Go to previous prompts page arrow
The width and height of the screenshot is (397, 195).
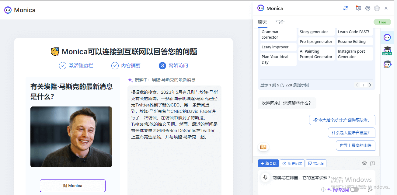click(x=357, y=85)
